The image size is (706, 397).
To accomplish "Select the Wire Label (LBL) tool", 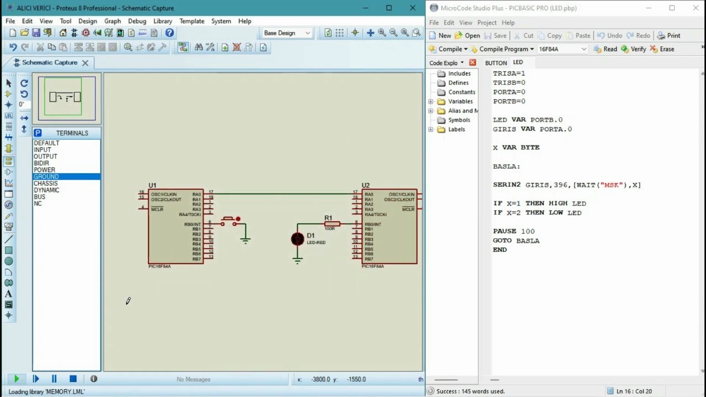I will (8, 116).
